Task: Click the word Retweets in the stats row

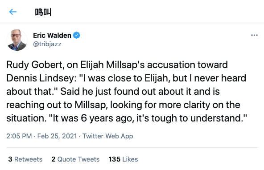Action: 28,159
